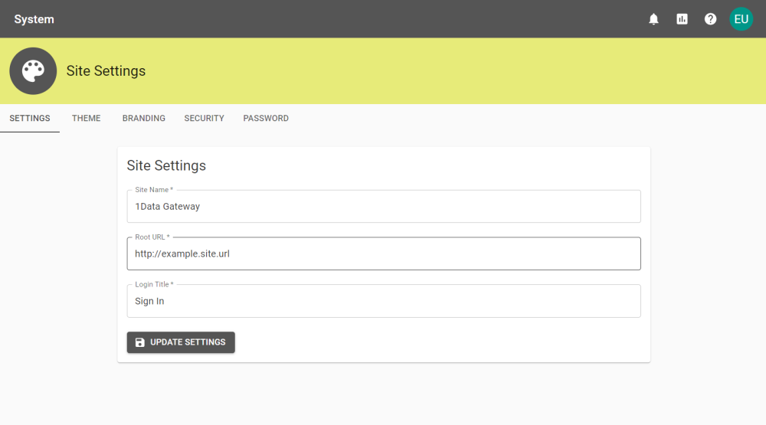The width and height of the screenshot is (766, 425).
Task: Click the 1Data Gateway text value
Action: pyautogui.click(x=168, y=207)
